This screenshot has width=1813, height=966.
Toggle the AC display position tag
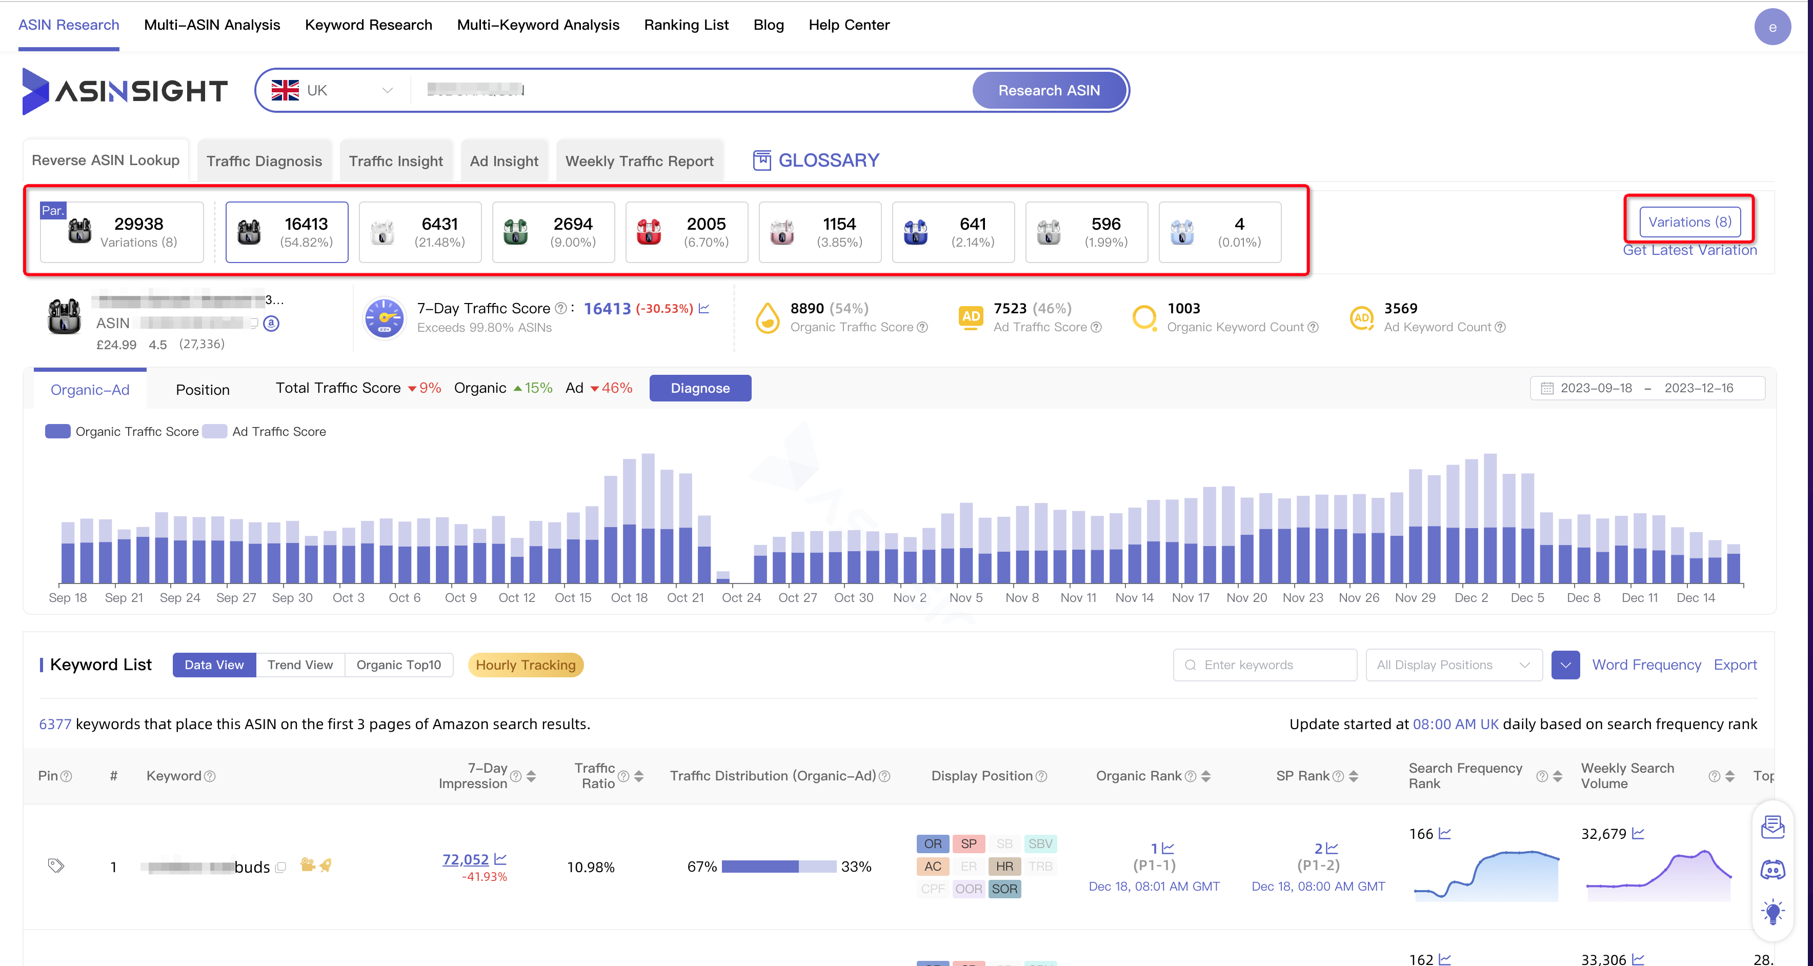(x=933, y=866)
